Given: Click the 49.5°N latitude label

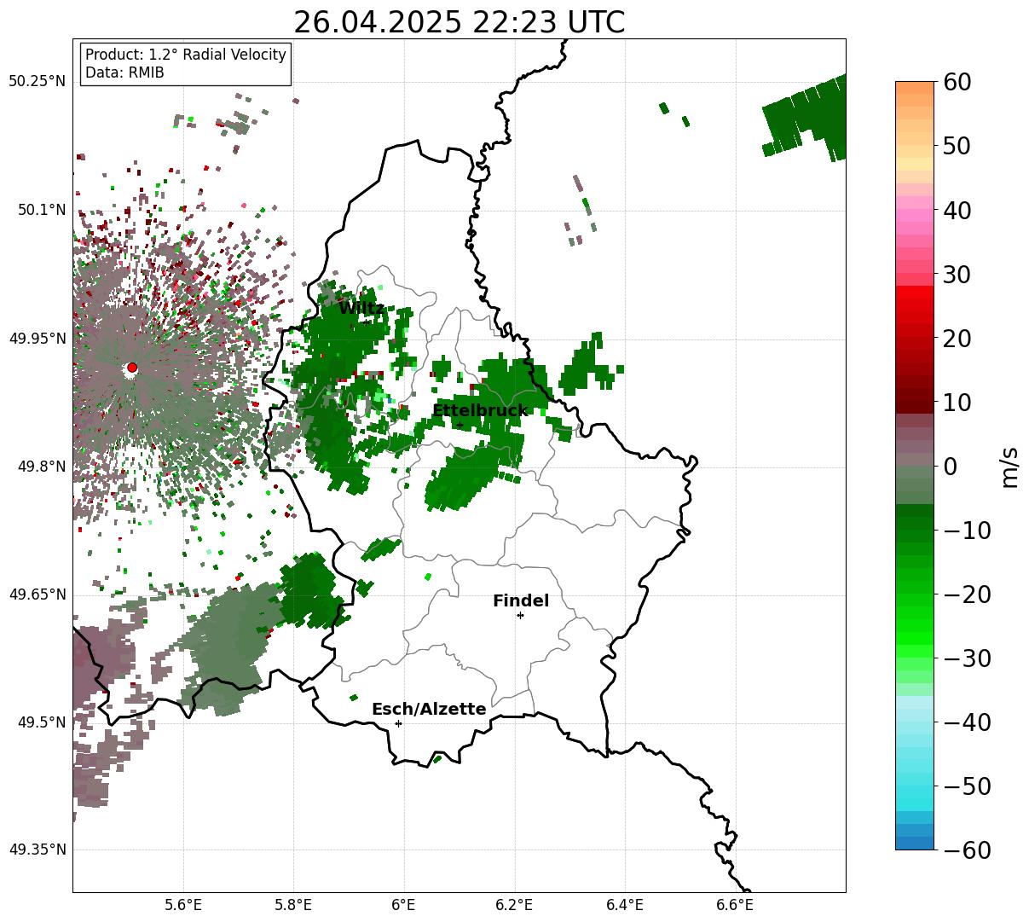Looking at the screenshot, I should tap(42, 722).
